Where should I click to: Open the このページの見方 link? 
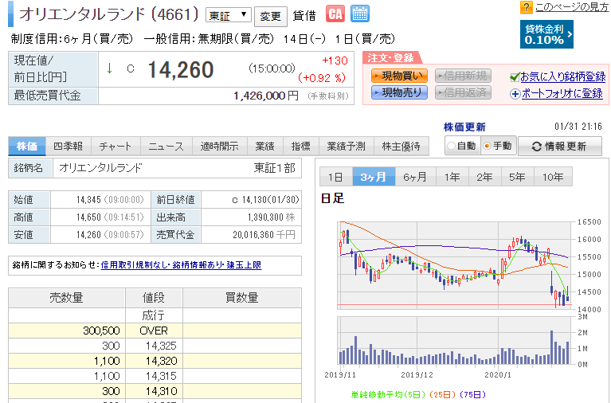point(572,7)
